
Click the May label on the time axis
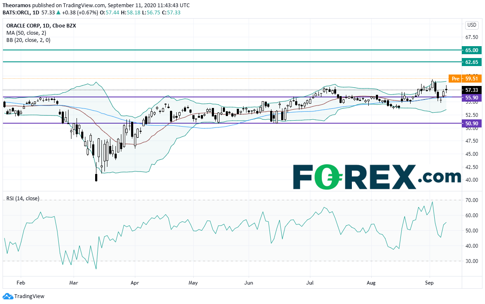tap(193, 283)
